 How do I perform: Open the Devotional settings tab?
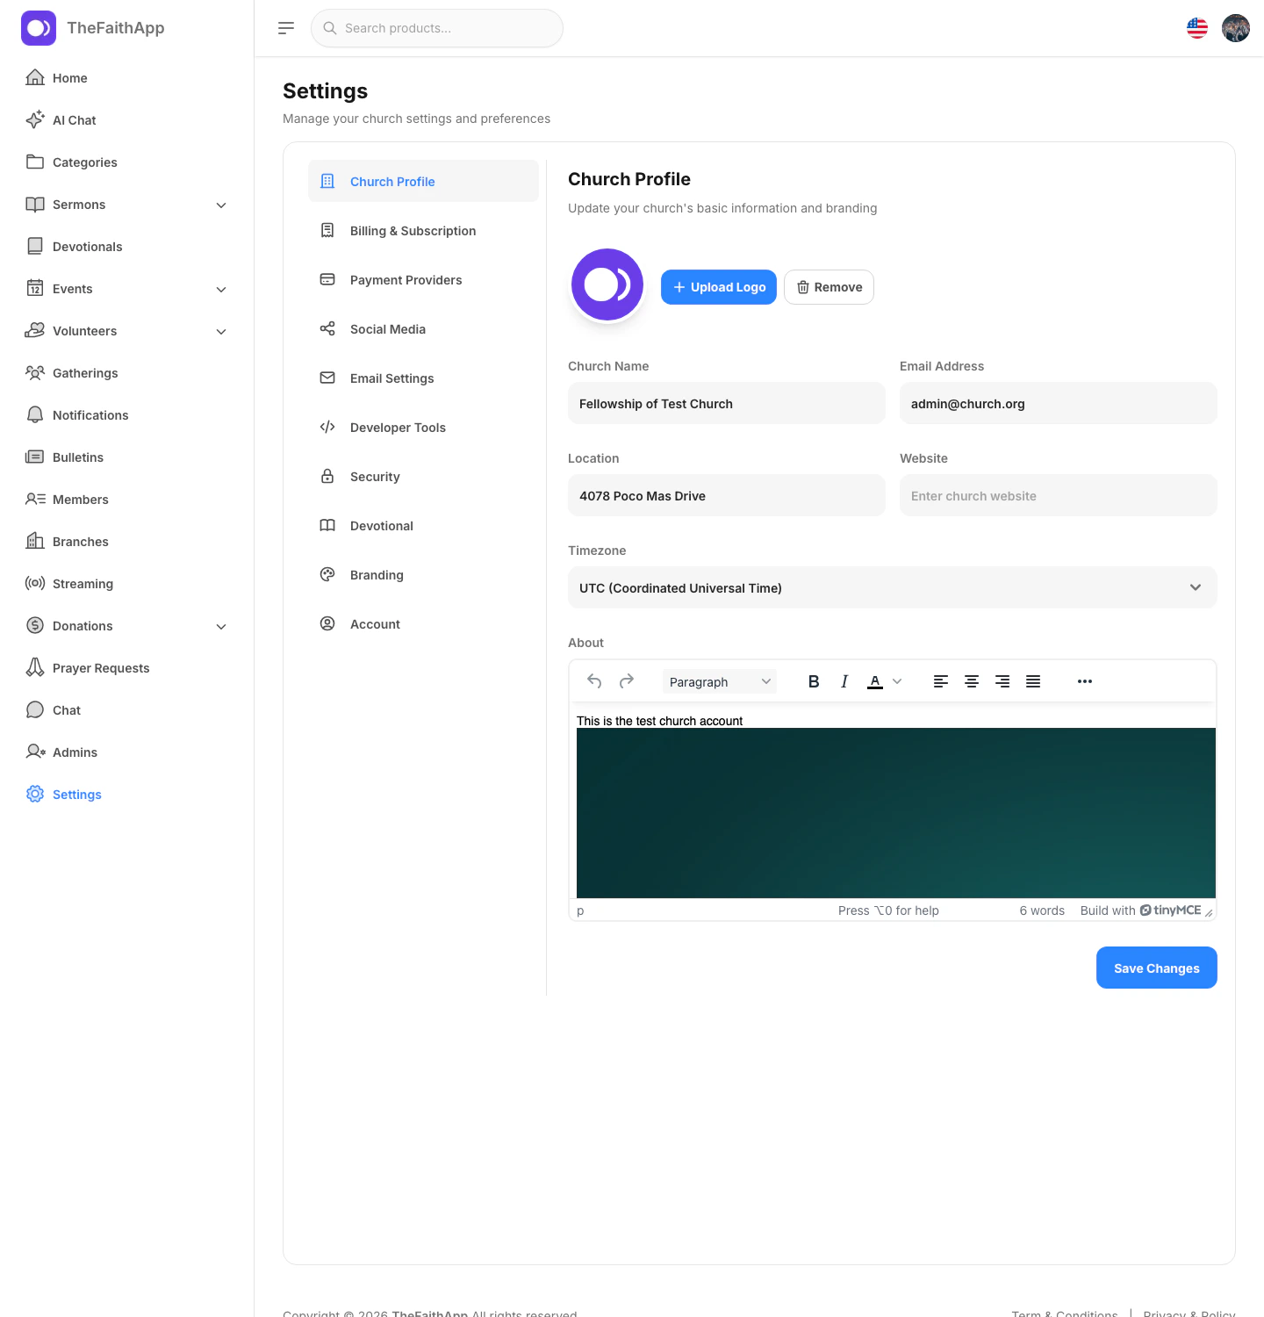pos(423,525)
